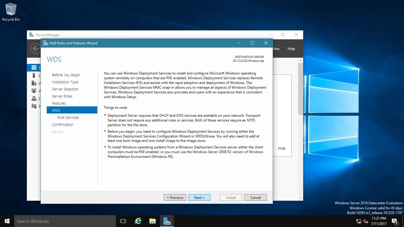Maximize the Server Manager window

[283, 35]
